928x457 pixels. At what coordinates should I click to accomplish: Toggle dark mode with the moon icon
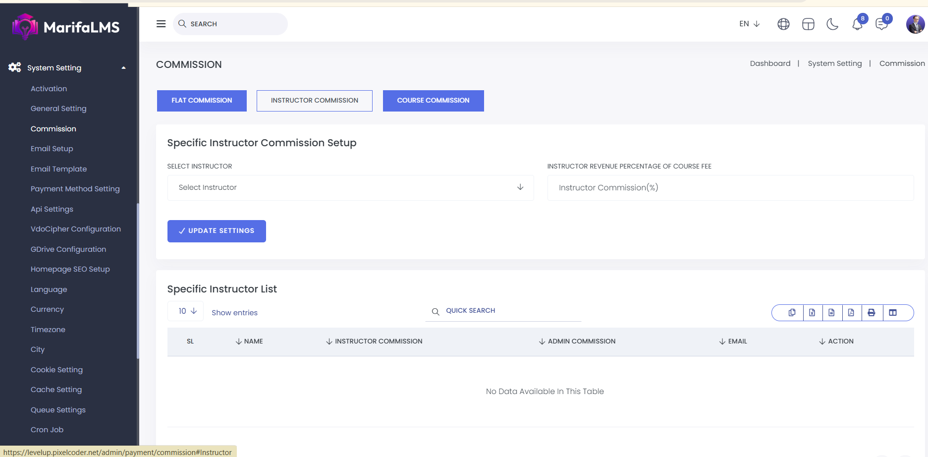[x=832, y=24]
